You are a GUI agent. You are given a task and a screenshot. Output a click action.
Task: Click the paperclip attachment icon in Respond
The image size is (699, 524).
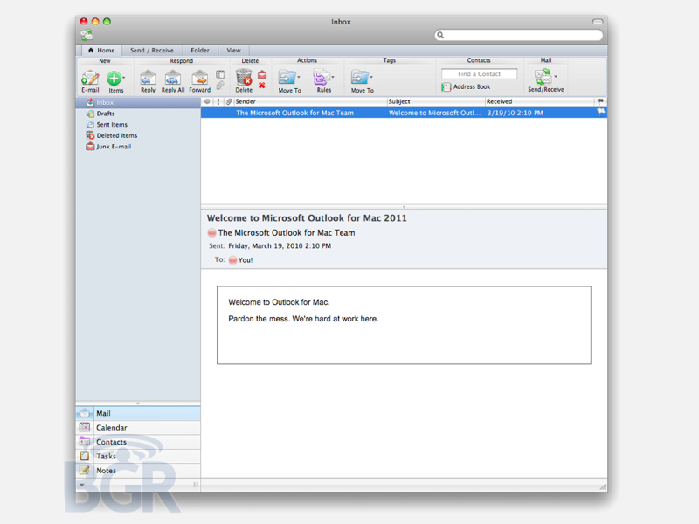click(220, 85)
